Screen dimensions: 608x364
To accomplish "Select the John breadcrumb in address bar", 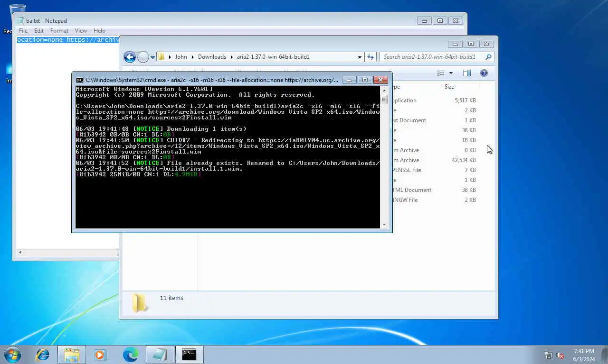I will click(x=181, y=57).
